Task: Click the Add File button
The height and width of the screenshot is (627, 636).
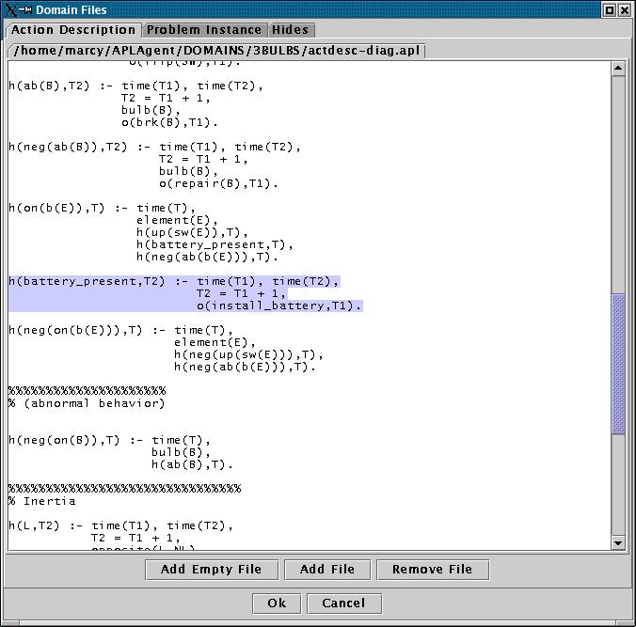Action: point(326,569)
